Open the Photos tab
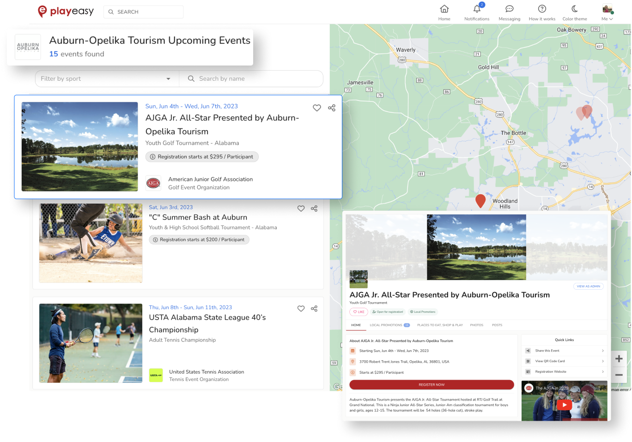632x442 pixels. click(476, 325)
